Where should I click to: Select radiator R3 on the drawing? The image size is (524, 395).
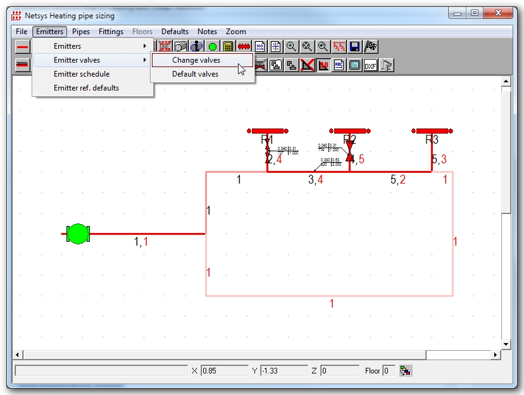tap(432, 131)
